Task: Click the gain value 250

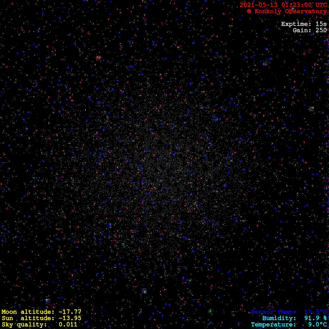Action: tap(321, 30)
